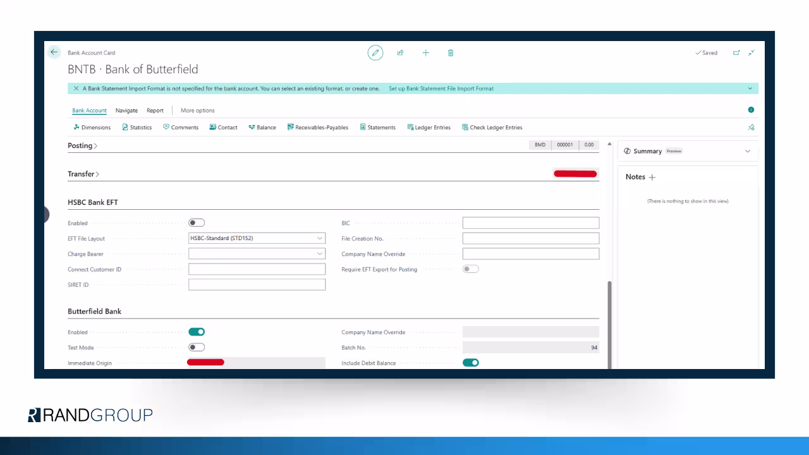
Task: Select the Bank Account menu tab
Action: point(89,111)
